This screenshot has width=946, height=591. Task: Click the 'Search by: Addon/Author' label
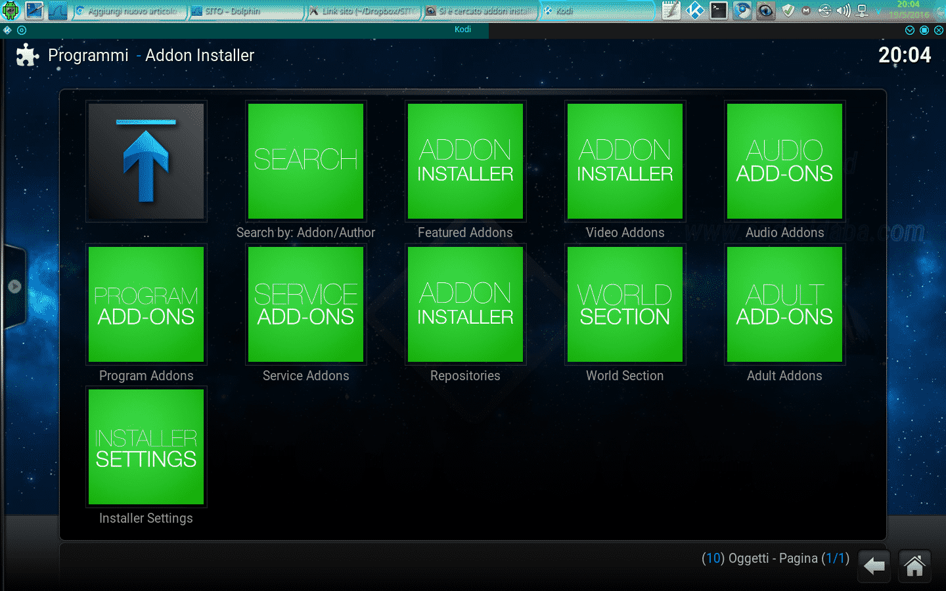tap(305, 232)
